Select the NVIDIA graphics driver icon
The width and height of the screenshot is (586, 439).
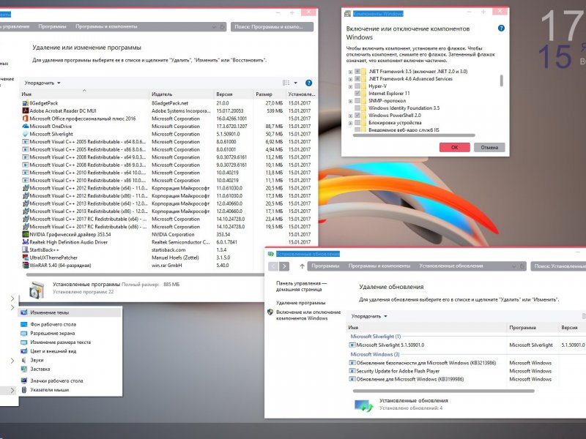click(26, 234)
